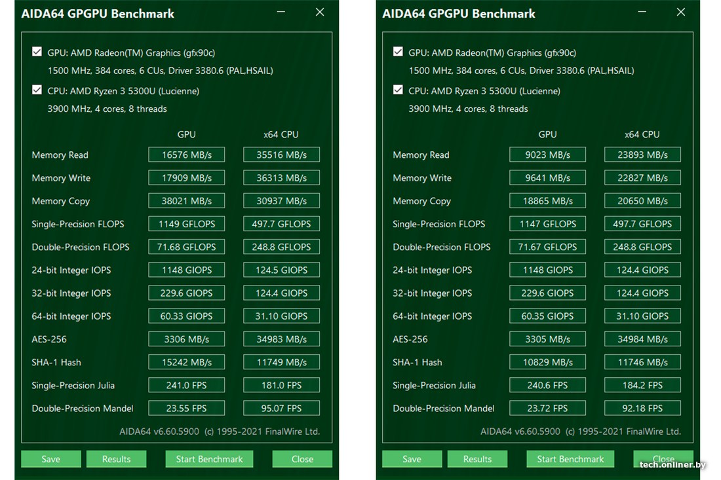Select the 16576 MB/s GPU Memory Read field
721x480 pixels.
click(186, 155)
